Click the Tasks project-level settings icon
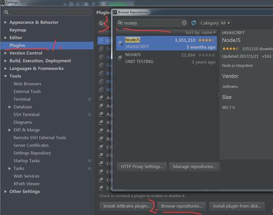 coord(89,169)
